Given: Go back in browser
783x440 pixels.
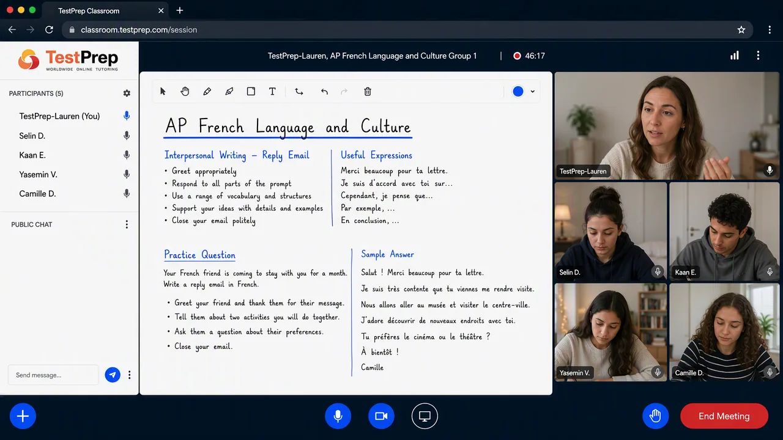Looking at the screenshot, I should tap(12, 29).
